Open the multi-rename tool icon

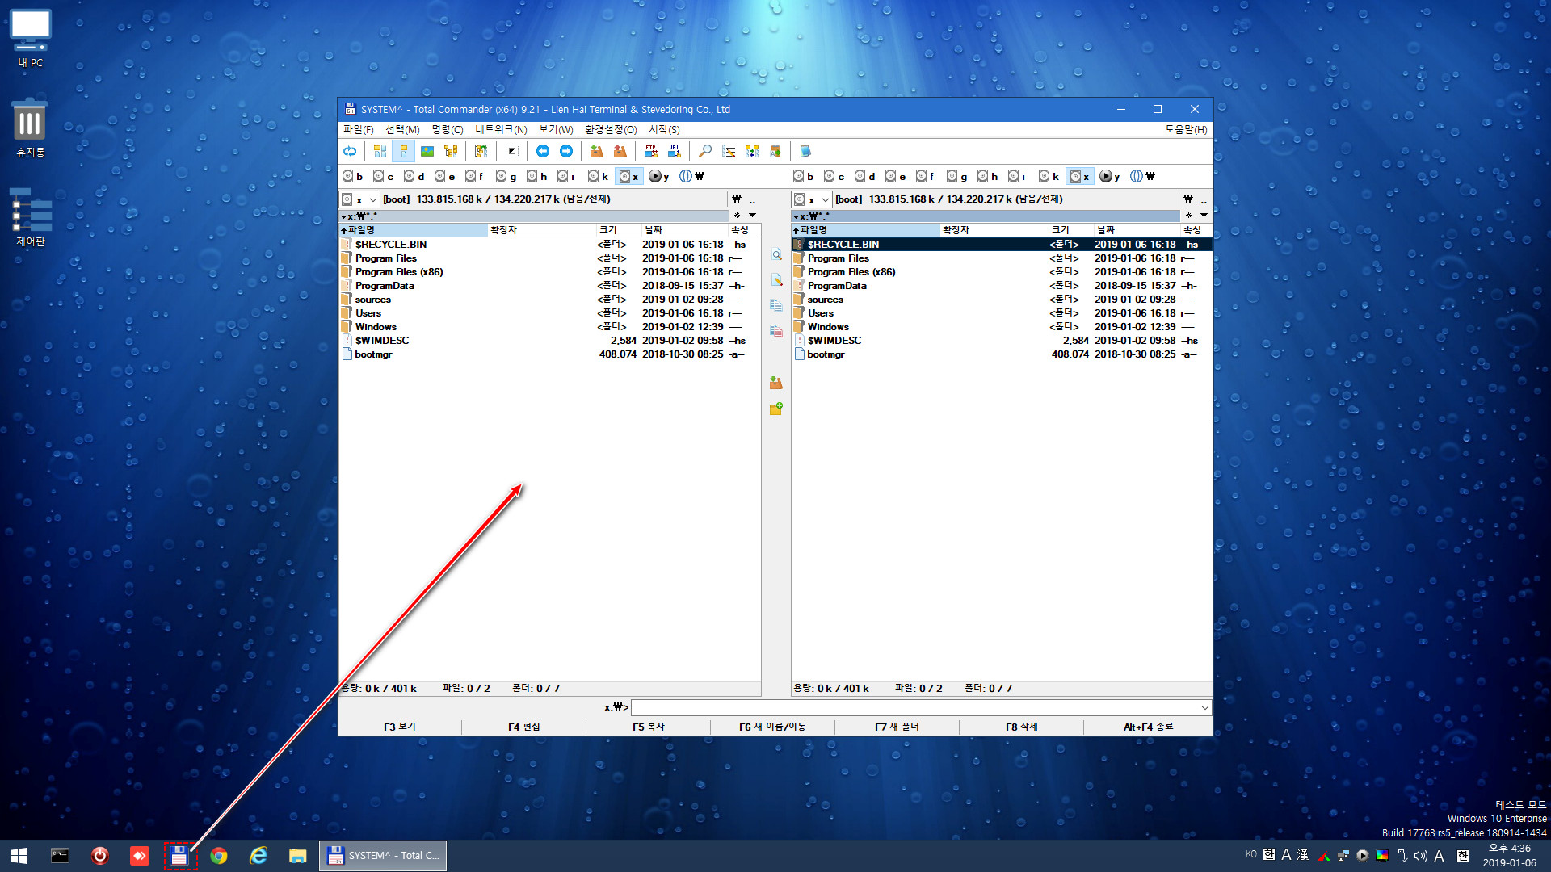pos(729,151)
